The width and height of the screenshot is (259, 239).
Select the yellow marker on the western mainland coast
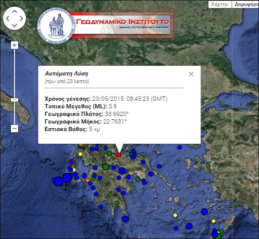click(80, 154)
